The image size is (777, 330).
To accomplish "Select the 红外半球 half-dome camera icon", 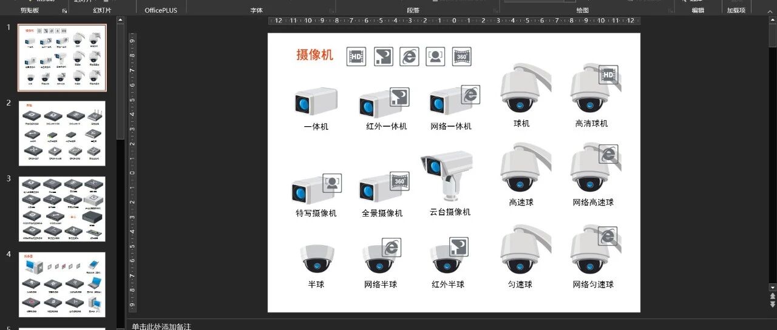I will pos(450,255).
